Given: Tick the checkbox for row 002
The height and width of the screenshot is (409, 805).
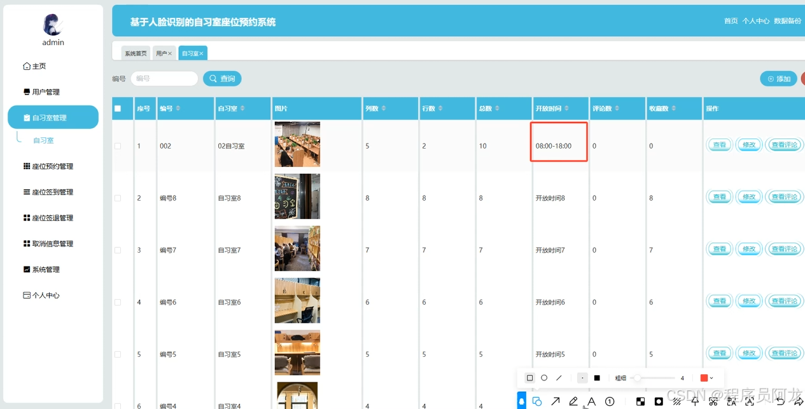Looking at the screenshot, I should coord(117,146).
